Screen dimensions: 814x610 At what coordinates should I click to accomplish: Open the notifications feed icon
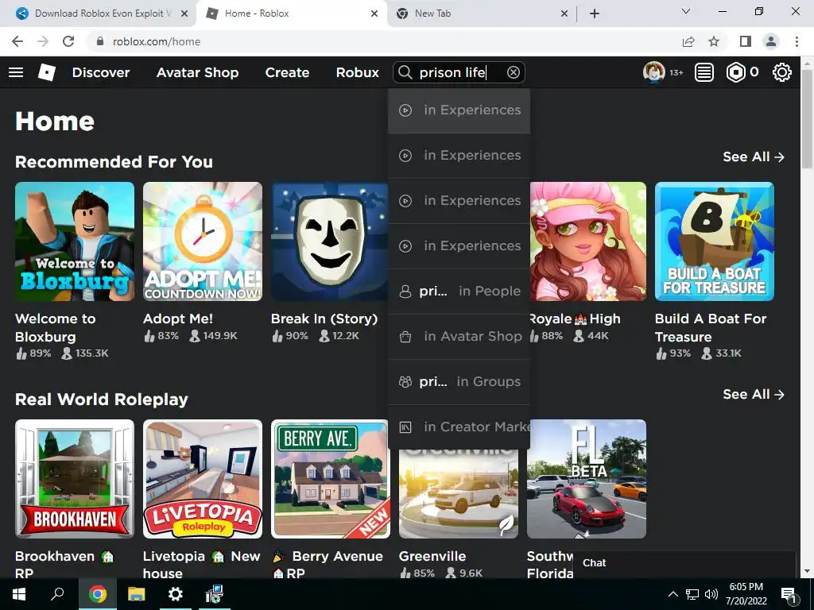click(x=704, y=72)
